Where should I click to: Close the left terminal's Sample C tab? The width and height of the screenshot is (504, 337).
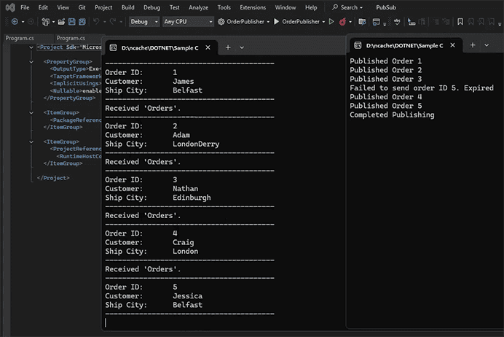208,47
